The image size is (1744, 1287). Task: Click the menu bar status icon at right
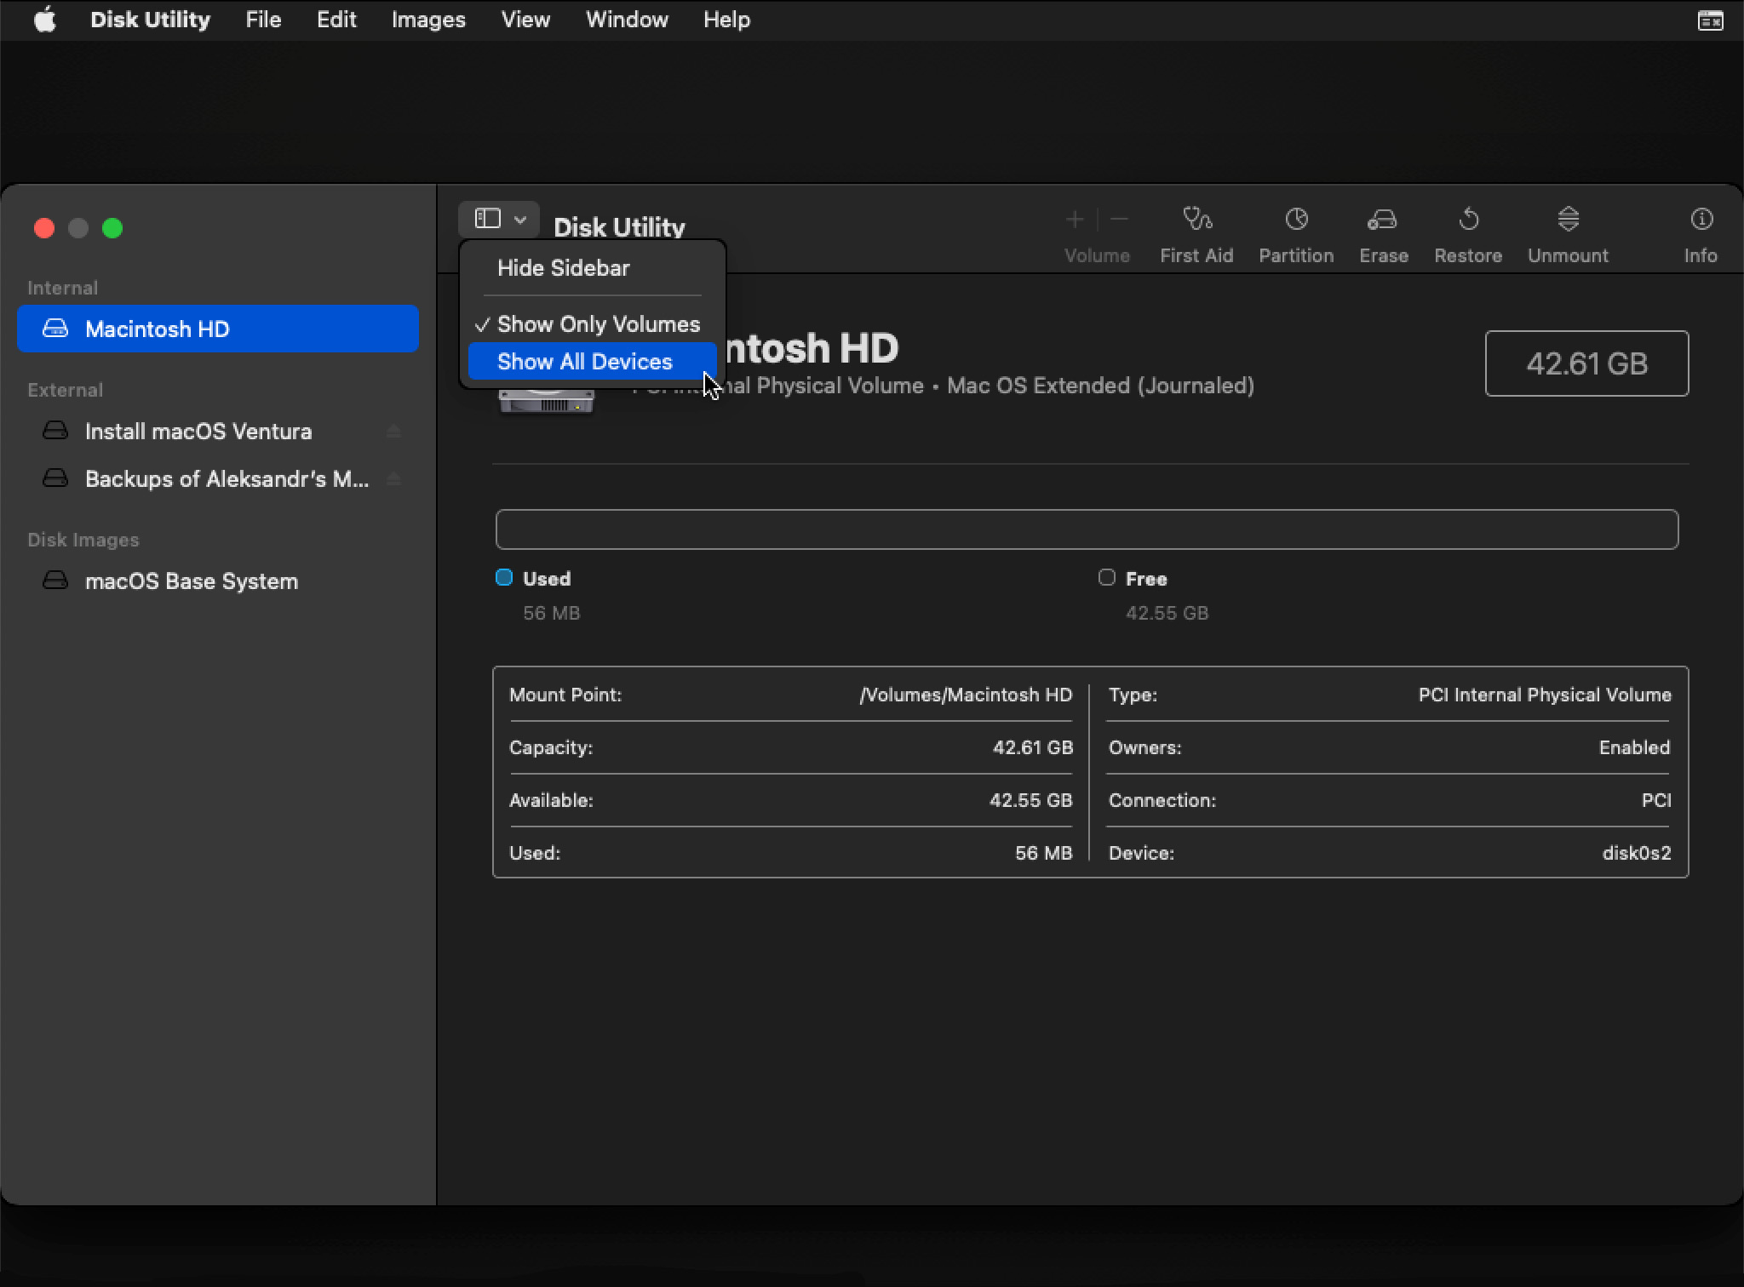(1710, 20)
